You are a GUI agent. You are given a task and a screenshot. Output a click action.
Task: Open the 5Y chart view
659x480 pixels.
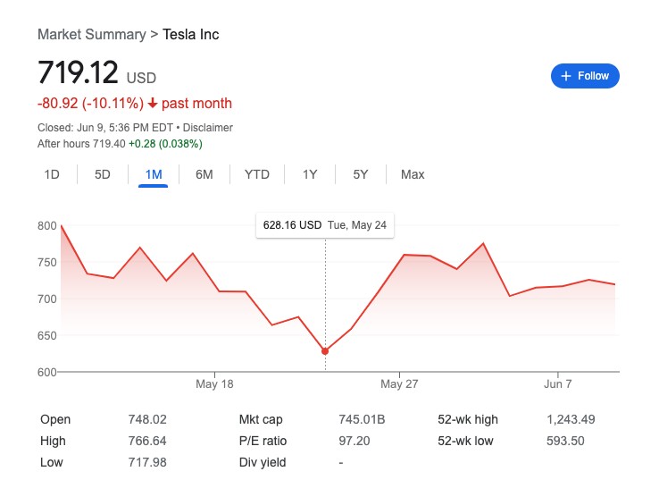(x=361, y=174)
